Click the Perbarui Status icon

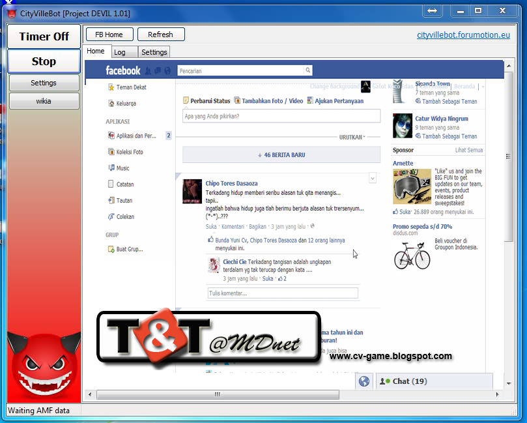(x=186, y=100)
